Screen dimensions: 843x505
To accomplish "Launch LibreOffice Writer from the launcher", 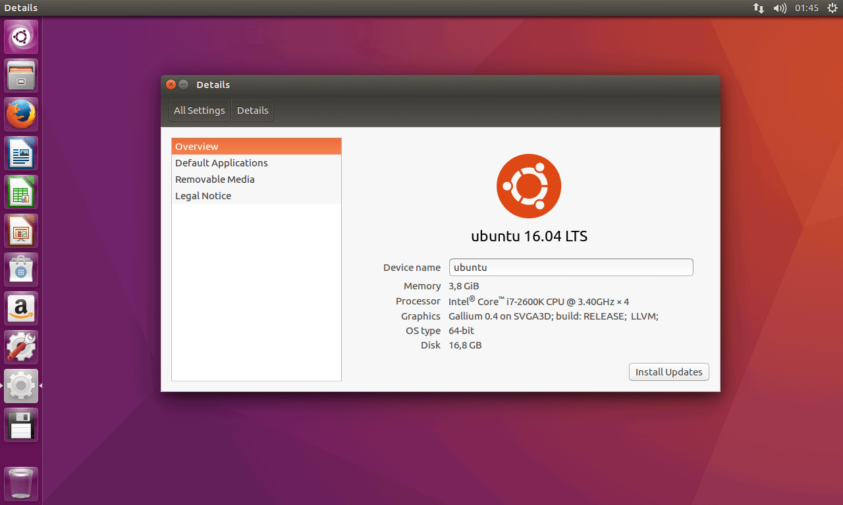I will (21, 153).
